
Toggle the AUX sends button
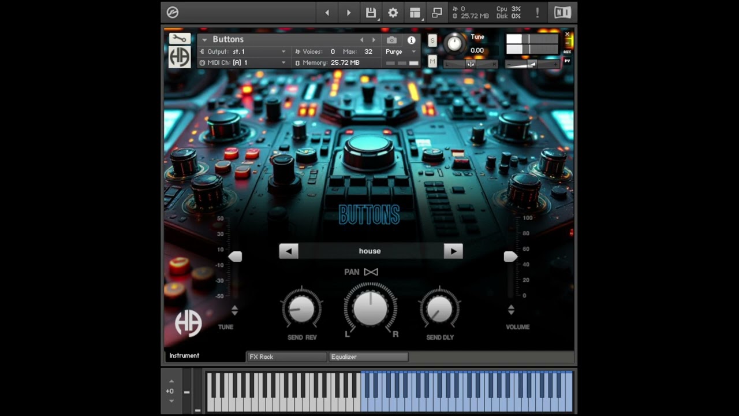coord(567,52)
